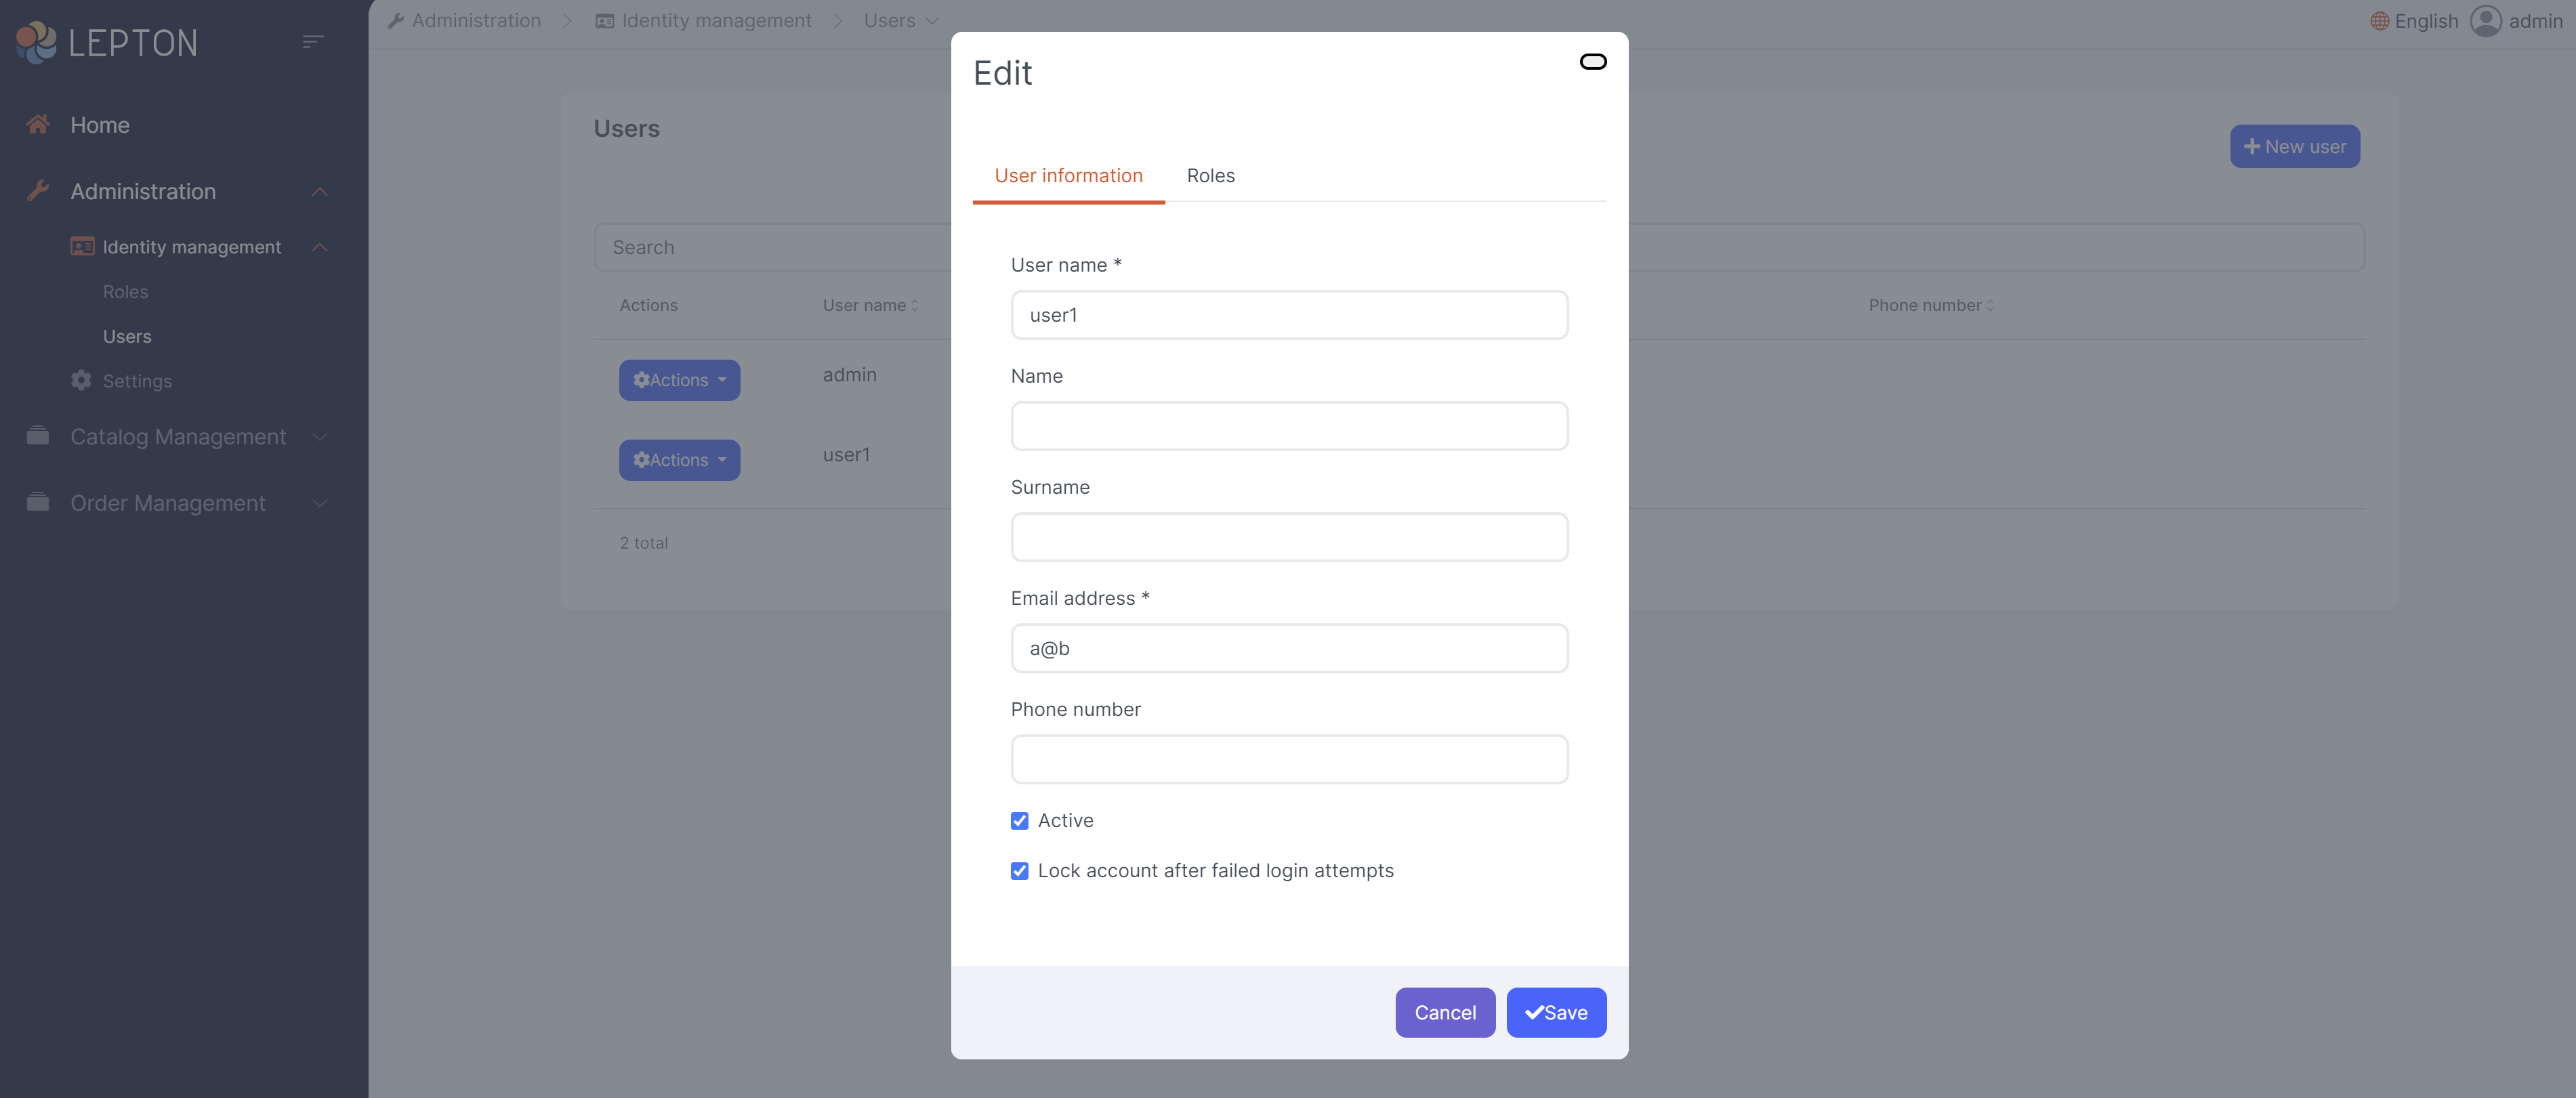Open the Actions dropdown for admin
The image size is (2576, 1098).
pos(679,380)
